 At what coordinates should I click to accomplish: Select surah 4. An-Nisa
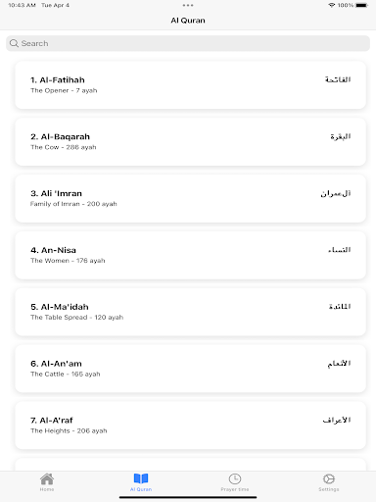(190, 255)
